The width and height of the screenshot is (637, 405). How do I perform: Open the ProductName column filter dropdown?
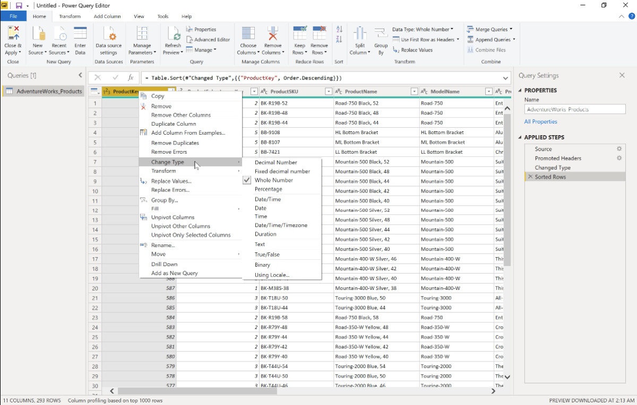click(x=414, y=91)
